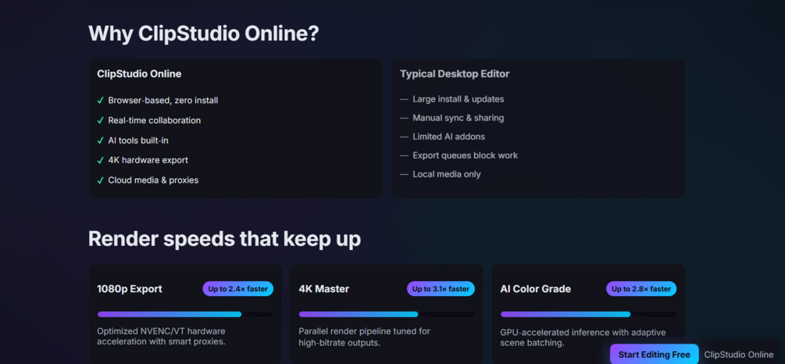Click the AI Color Grade progress bar
This screenshot has height=364, width=785.
tap(588, 315)
